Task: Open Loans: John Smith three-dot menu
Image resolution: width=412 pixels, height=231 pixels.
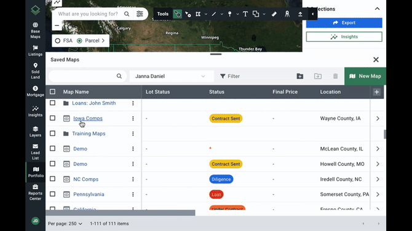Action: point(133,103)
